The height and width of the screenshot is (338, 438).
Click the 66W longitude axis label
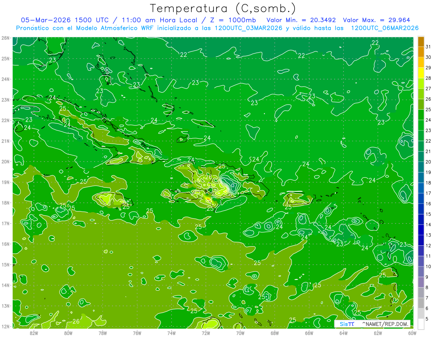(x=309, y=333)
